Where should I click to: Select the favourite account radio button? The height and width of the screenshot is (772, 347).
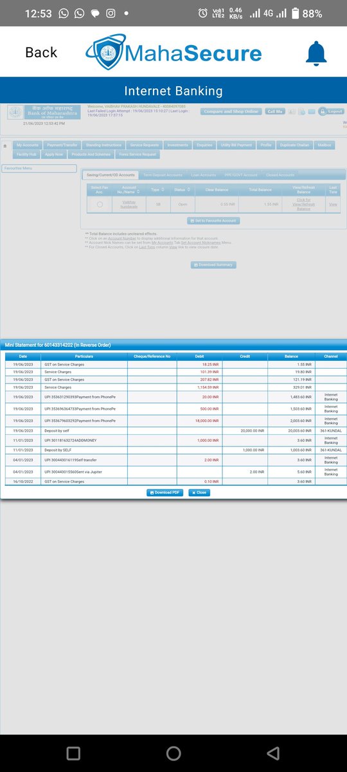100,204
